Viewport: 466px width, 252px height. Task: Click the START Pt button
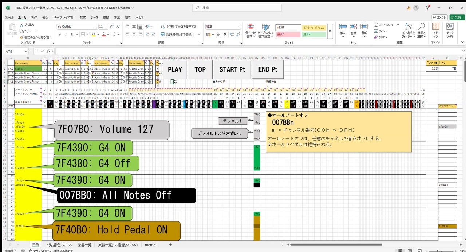(x=233, y=69)
